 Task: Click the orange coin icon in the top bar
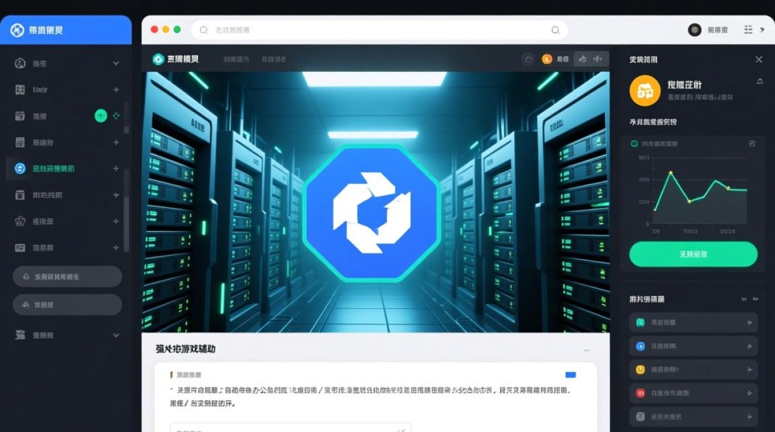[x=547, y=59]
